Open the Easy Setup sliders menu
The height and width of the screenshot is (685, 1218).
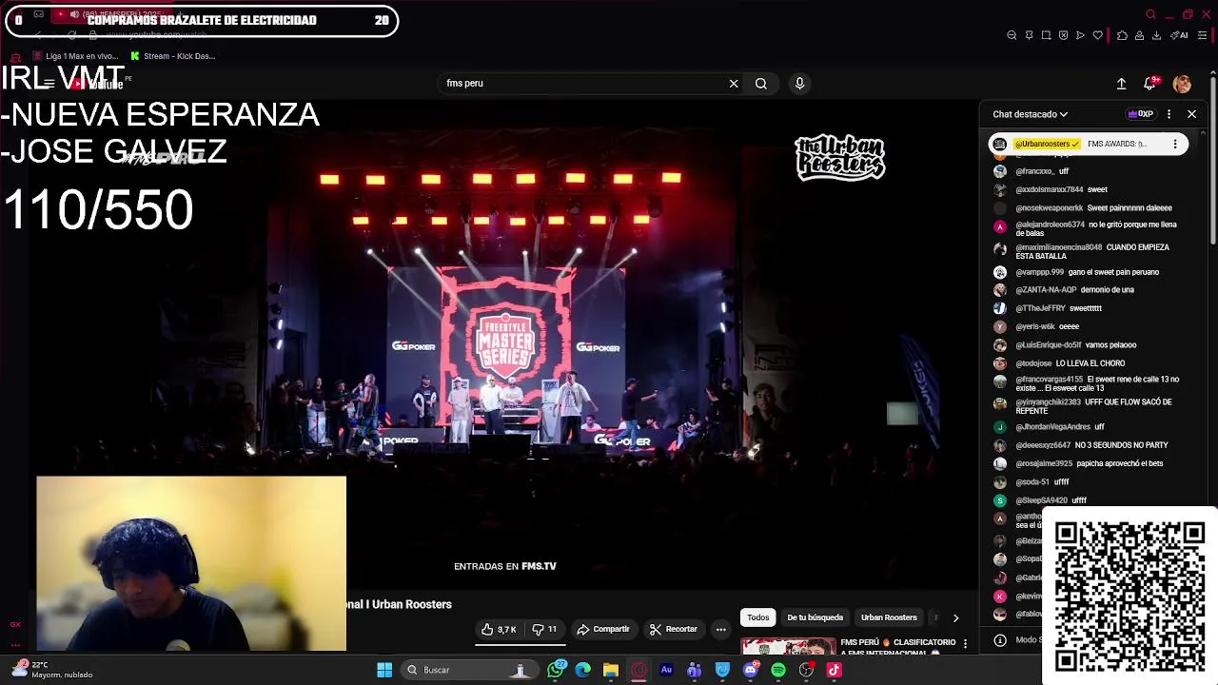click(x=1203, y=35)
